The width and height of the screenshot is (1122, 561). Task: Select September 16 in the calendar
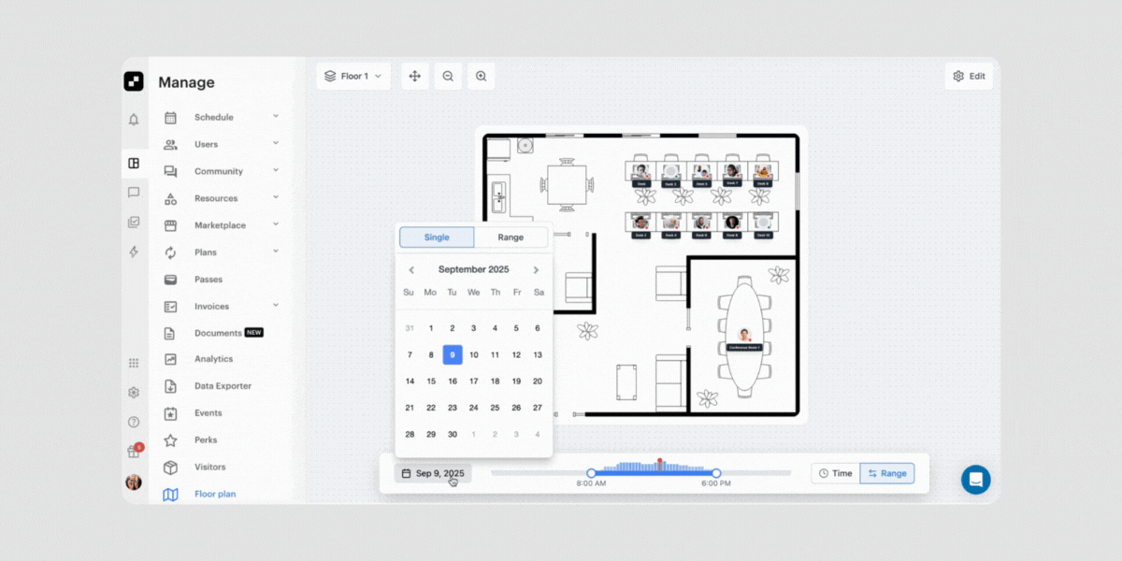pos(452,381)
